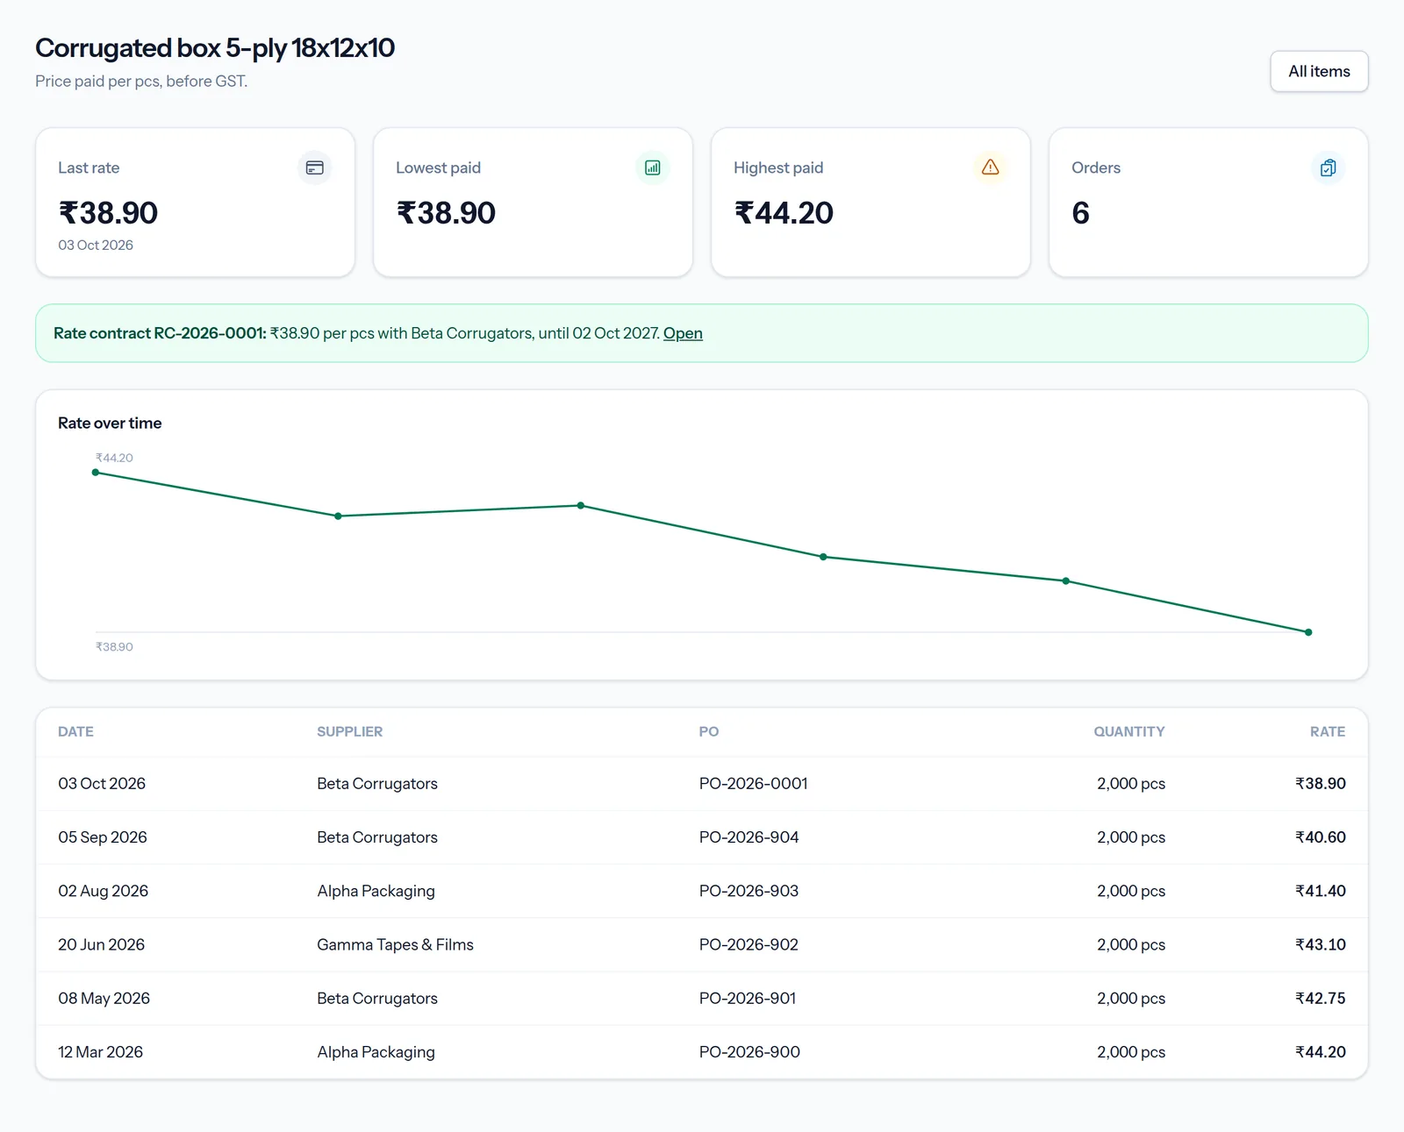Click the Corrugated box 5-ply 18x12x10 title
The height and width of the screenshot is (1132, 1404).
[215, 48]
